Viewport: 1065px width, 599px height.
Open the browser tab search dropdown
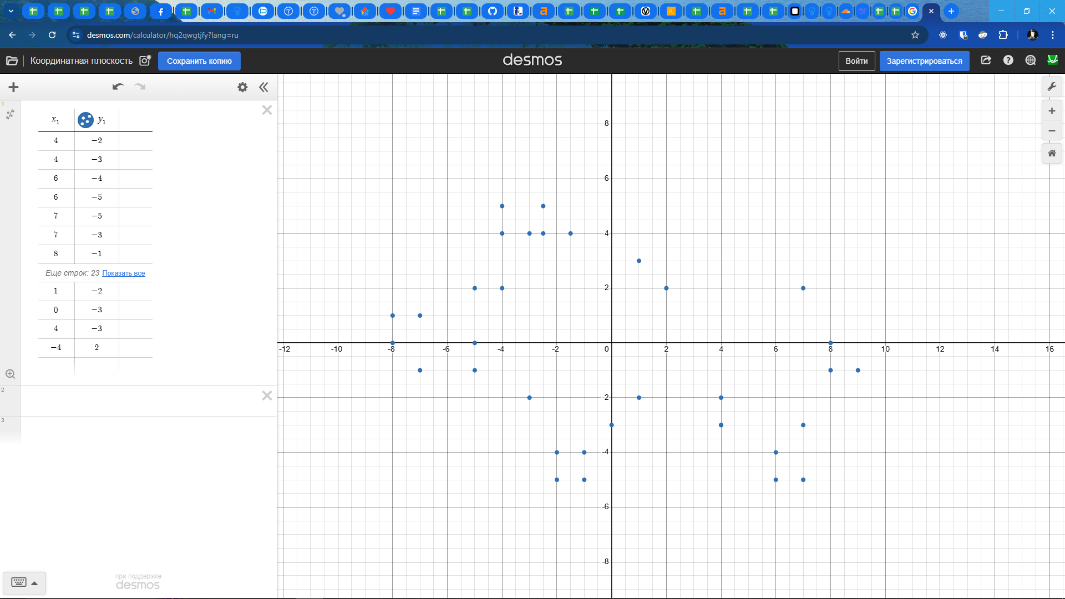point(11,11)
